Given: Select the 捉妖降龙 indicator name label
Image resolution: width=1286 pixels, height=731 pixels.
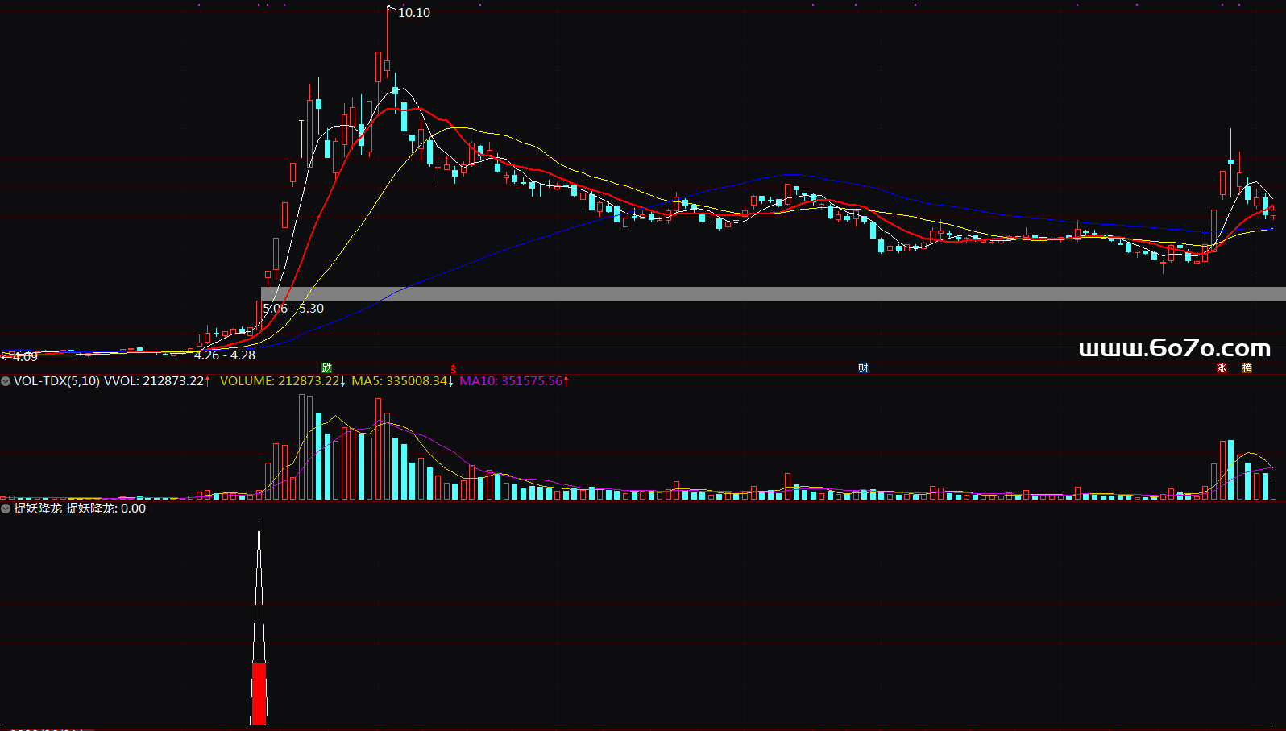Looking at the screenshot, I should point(37,509).
